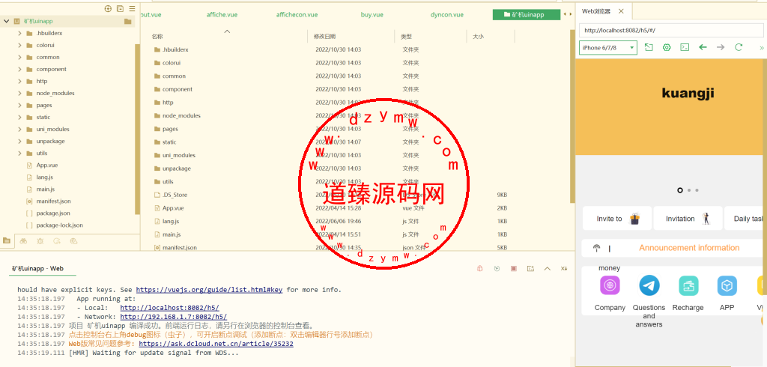Collapse the console panel with up chevron
Viewport: 767px width, 367px height.
[x=548, y=268]
